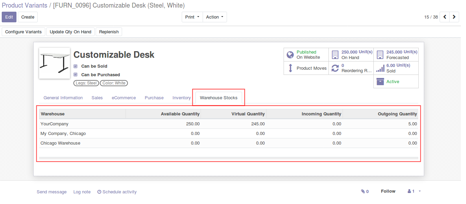466x204 pixels.
Task: Open On Hand units building icon
Action: click(335, 55)
